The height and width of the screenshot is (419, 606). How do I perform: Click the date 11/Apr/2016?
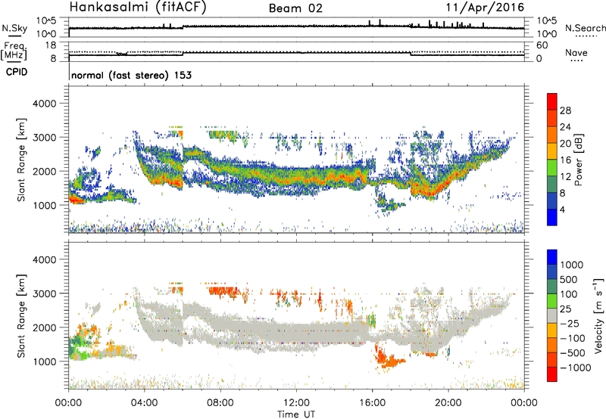(485, 8)
